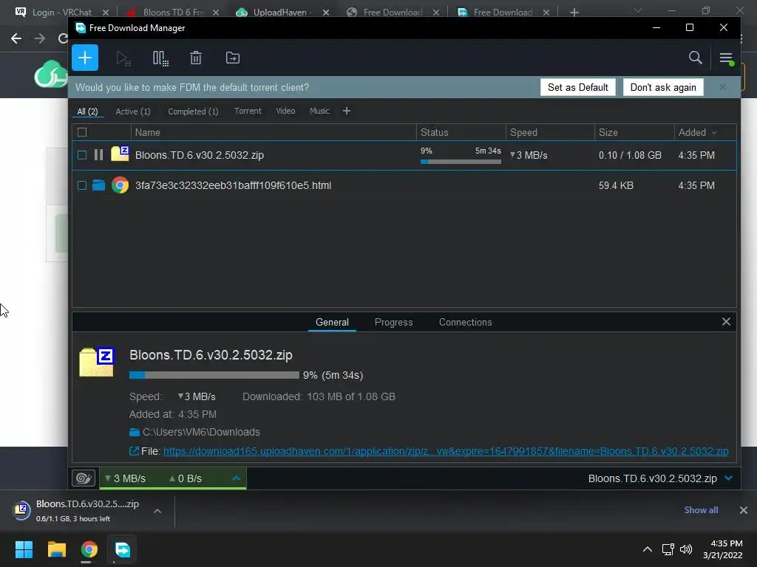
Task: Click Don't ask again button
Action: [663, 87]
